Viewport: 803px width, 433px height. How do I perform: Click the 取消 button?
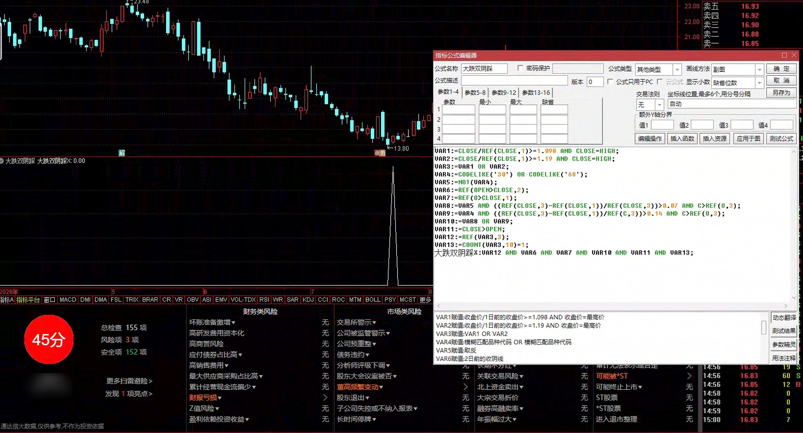click(x=781, y=81)
